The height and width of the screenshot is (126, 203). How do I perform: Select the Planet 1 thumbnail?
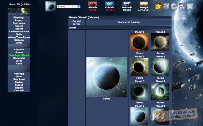click(x=139, y=42)
